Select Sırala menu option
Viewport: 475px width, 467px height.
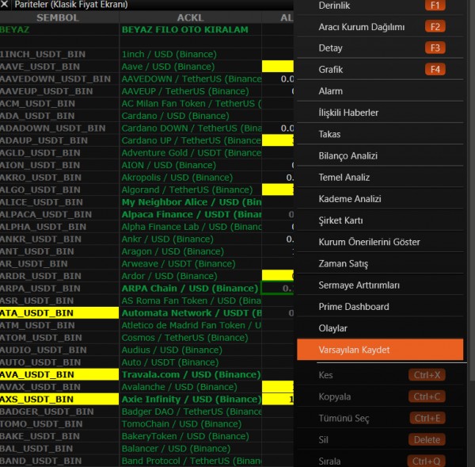click(380, 461)
